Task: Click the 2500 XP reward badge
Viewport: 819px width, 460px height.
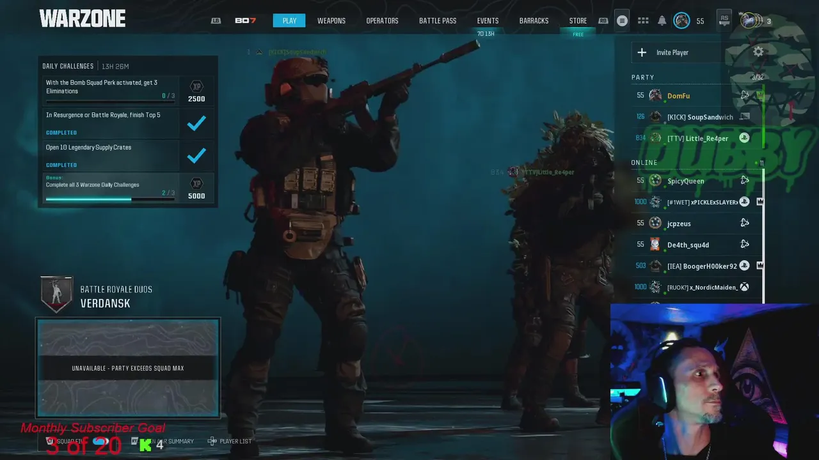Action: click(196, 91)
